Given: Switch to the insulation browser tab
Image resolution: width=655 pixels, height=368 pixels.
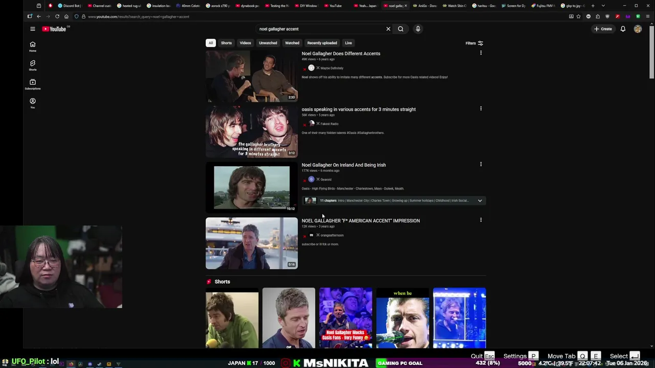Looking at the screenshot, I should (159, 6).
